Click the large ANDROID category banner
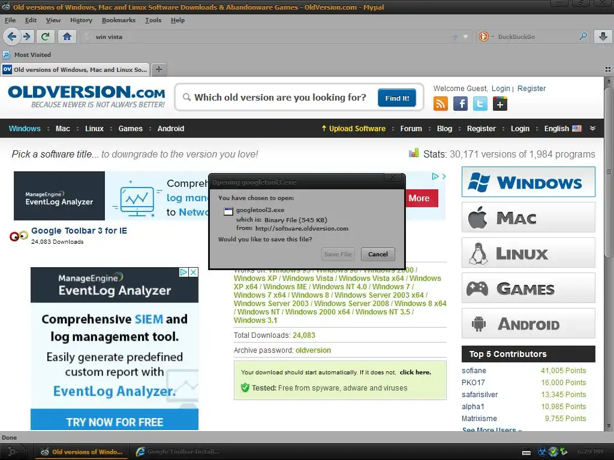614x460 pixels. click(x=528, y=323)
